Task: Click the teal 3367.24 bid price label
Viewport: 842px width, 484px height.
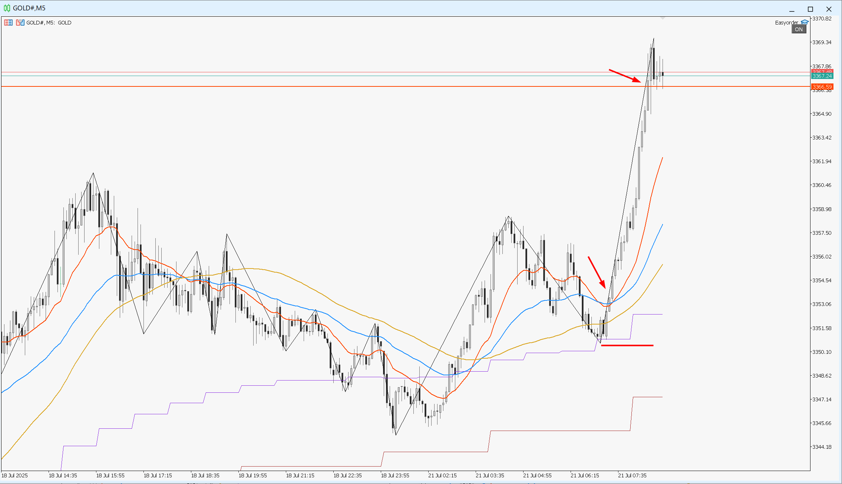Action: point(822,76)
